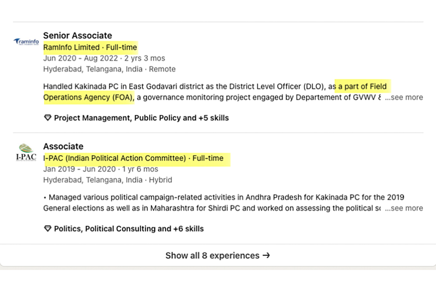
Task: Click the I-PAC company logo
Action: coord(26,153)
